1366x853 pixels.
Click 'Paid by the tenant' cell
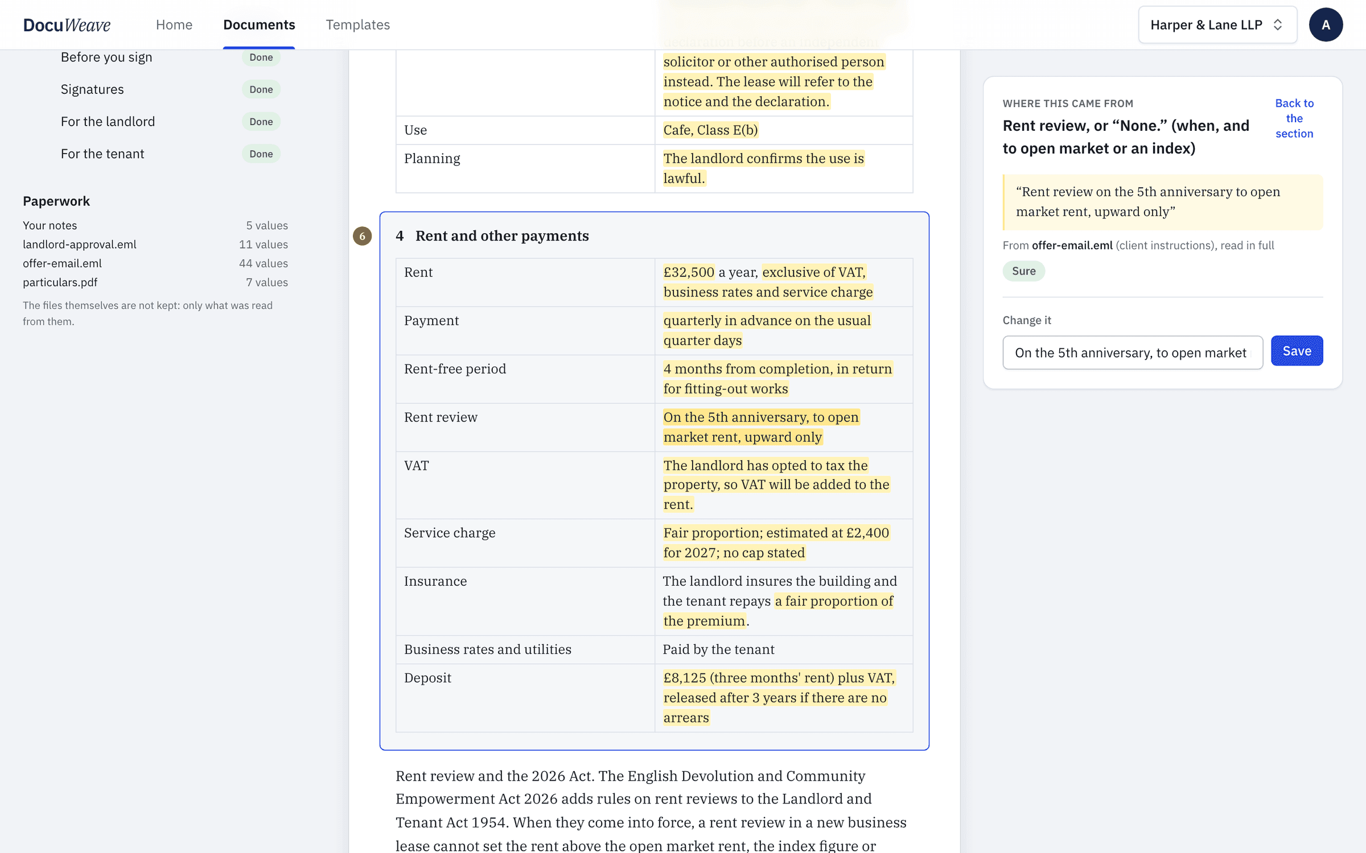click(784, 649)
